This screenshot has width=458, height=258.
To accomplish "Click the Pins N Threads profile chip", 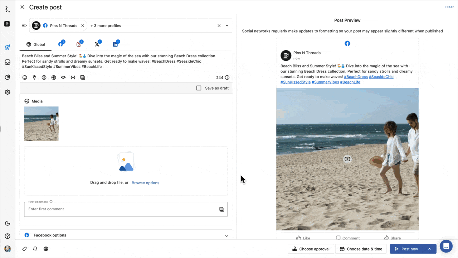I will [58, 25].
